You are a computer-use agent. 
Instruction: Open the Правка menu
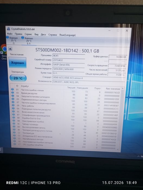point(18,34)
